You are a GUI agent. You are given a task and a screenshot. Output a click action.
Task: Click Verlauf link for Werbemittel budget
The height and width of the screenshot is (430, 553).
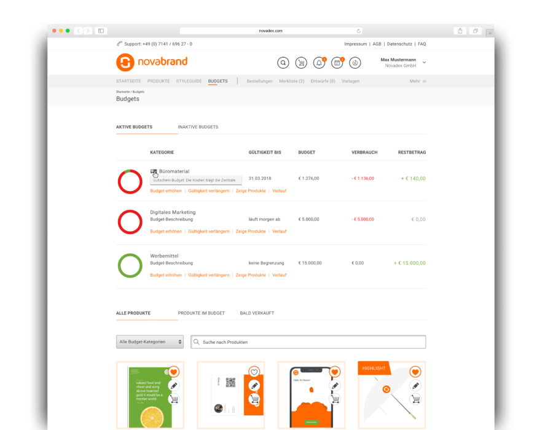tap(280, 275)
